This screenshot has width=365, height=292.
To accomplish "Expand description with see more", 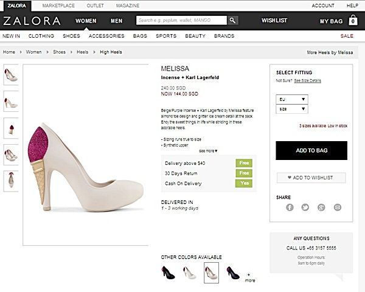I will [x=208, y=151].
